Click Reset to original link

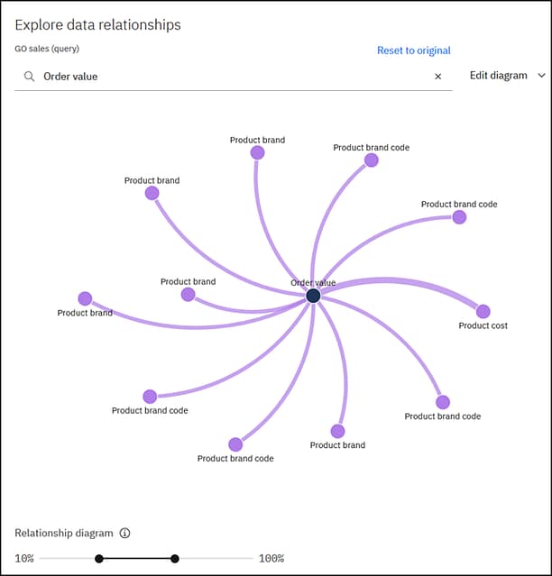pyautogui.click(x=413, y=50)
